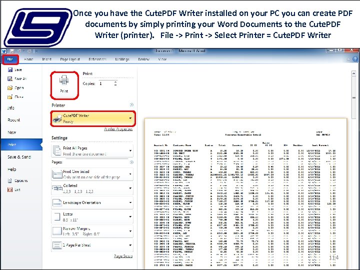Open the Page Setup link
This screenshot has width=360, height=270.
[x=123, y=256]
